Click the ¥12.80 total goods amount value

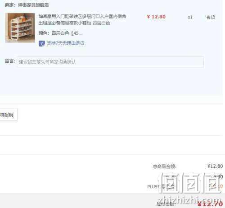coord(215,166)
